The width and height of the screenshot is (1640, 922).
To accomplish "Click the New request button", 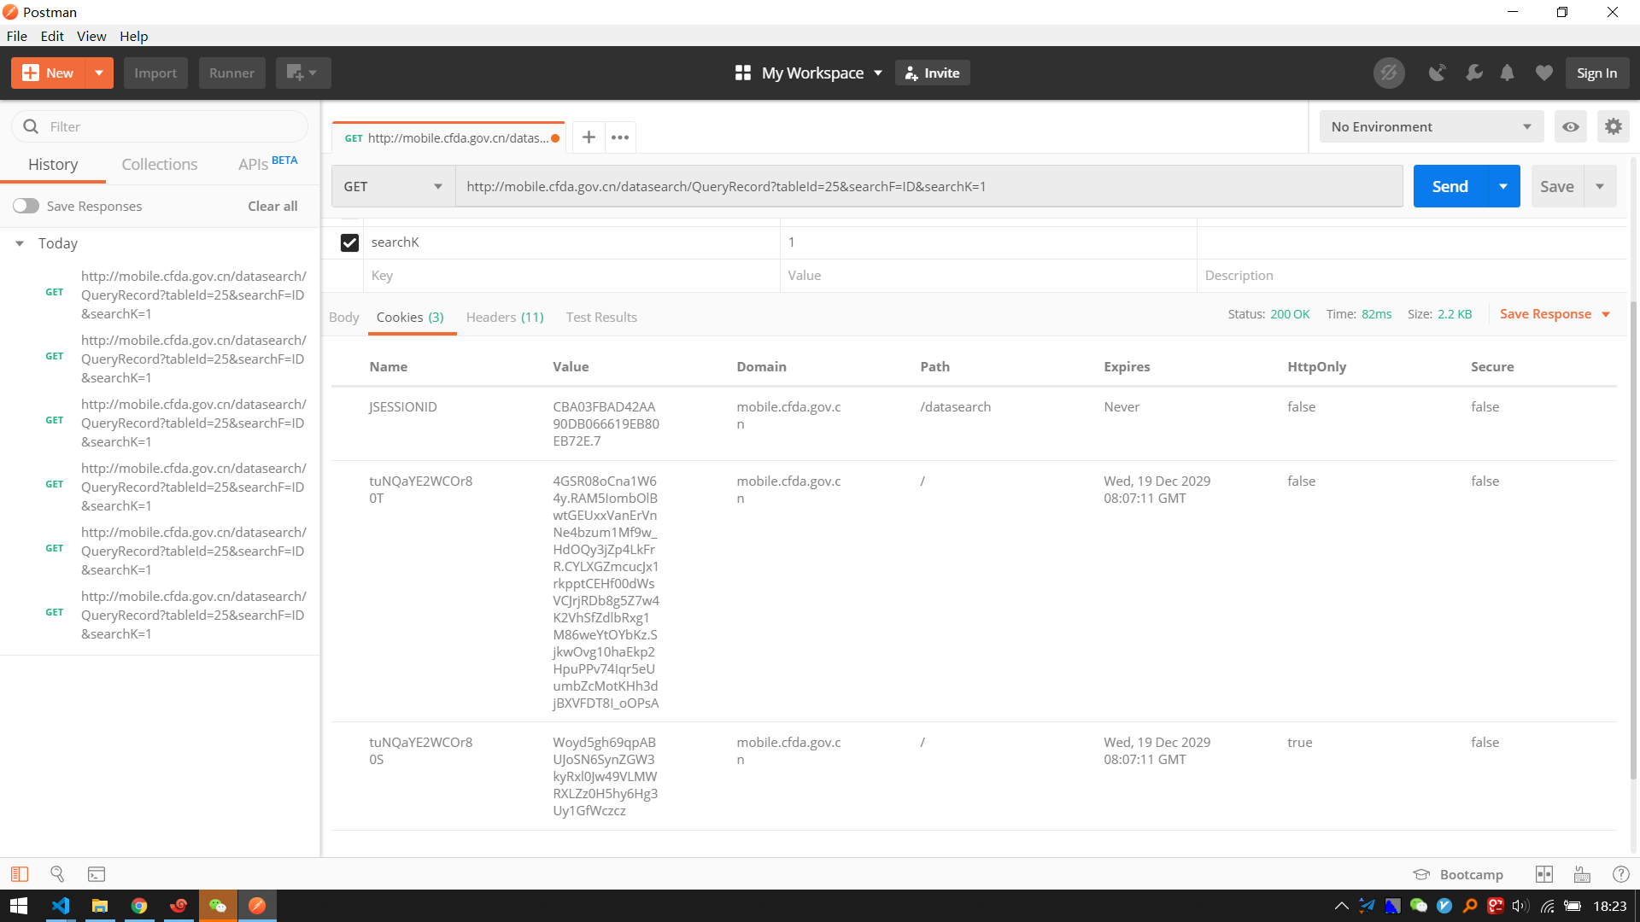I will pyautogui.click(x=49, y=73).
